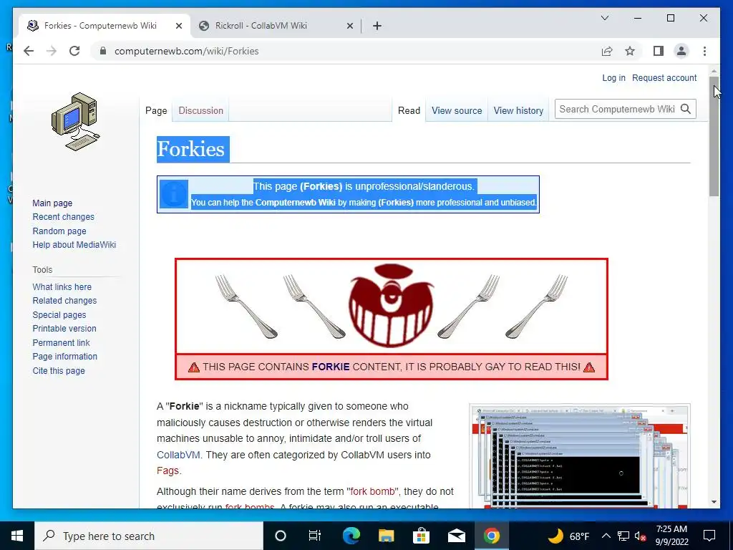The image size is (733, 550).
Task: Click the muted speaker volume icon
Action: coord(640,536)
